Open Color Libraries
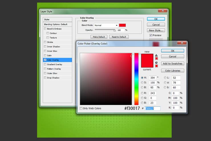 173,71
